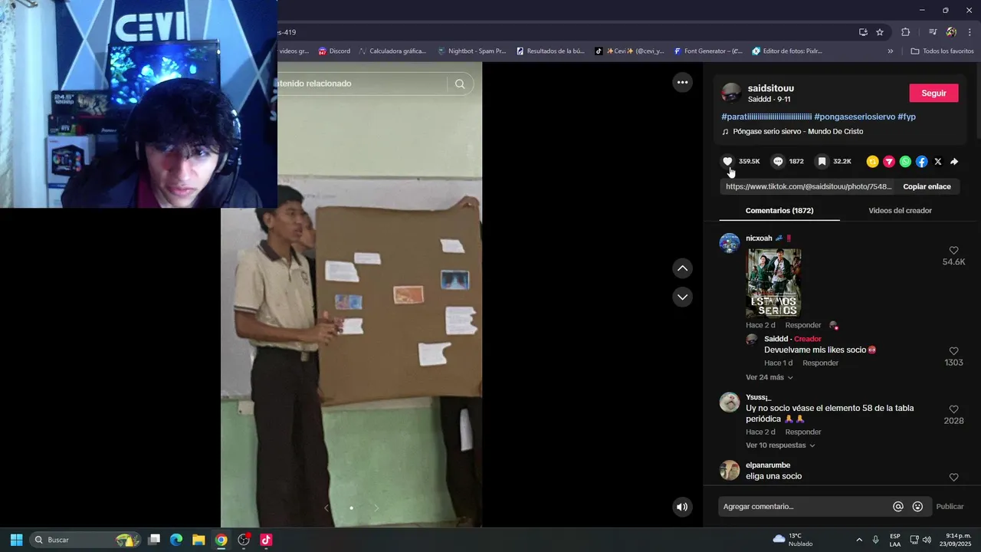Share post on Facebook
This screenshot has height=552, width=981.
coord(921,161)
